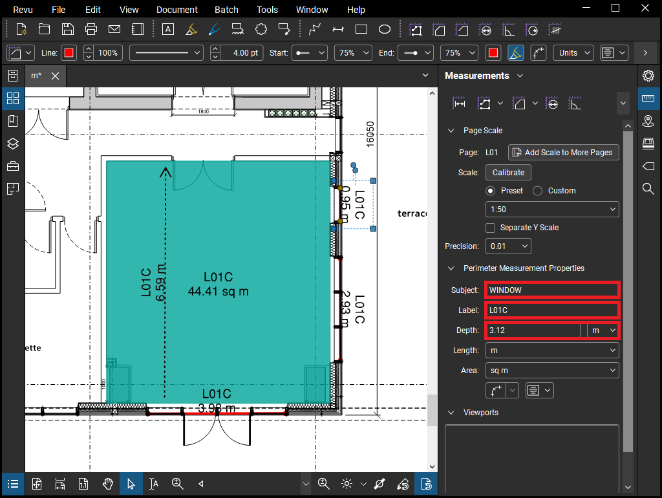Open the 1:50 preset scale dropdown
Viewport: 662px width, 498px height.
tap(552, 210)
